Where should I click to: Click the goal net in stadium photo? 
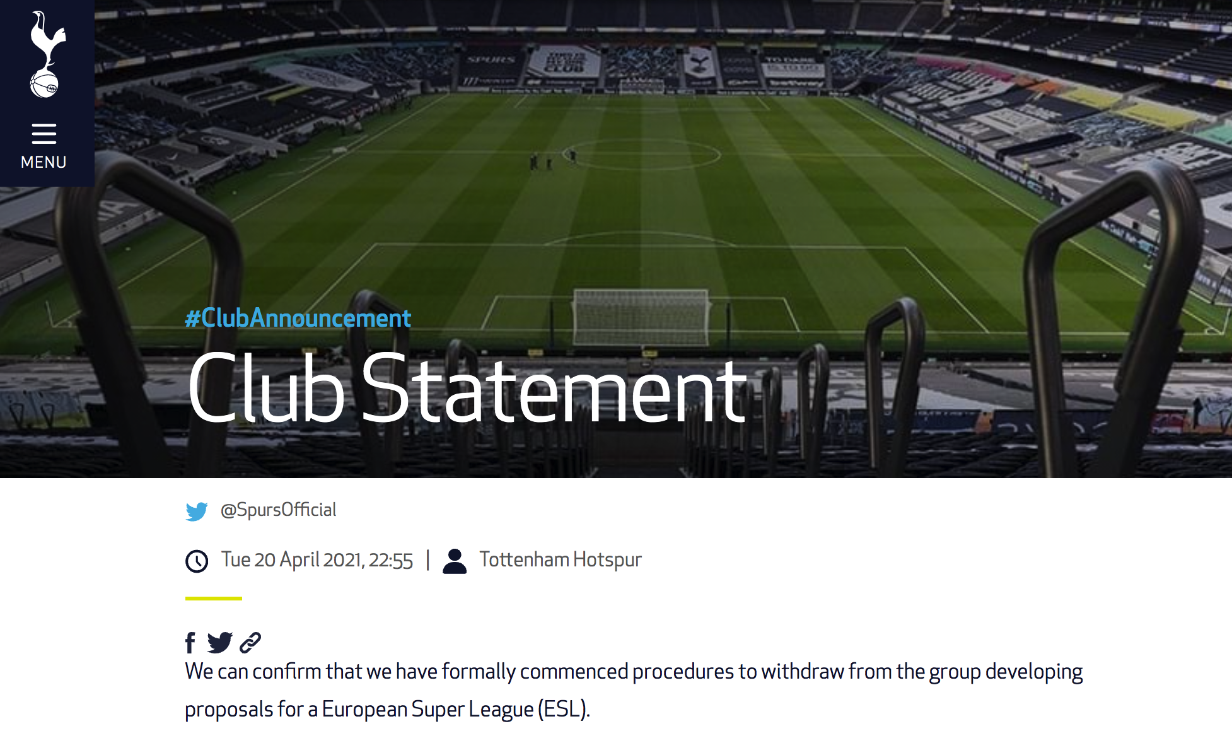(x=641, y=317)
